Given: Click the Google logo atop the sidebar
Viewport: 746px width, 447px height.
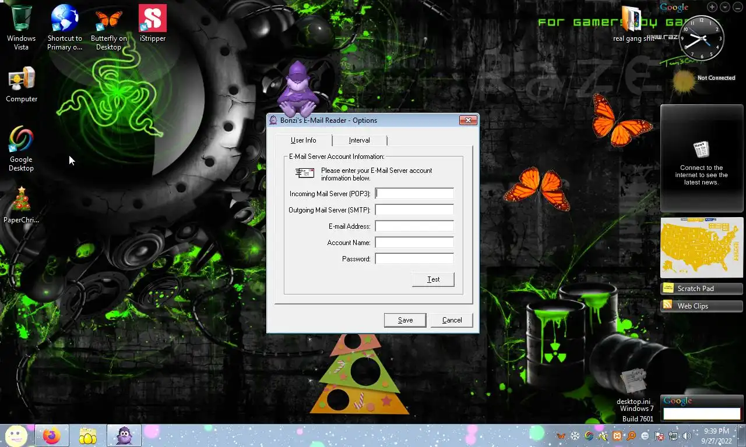Looking at the screenshot, I should point(674,8).
